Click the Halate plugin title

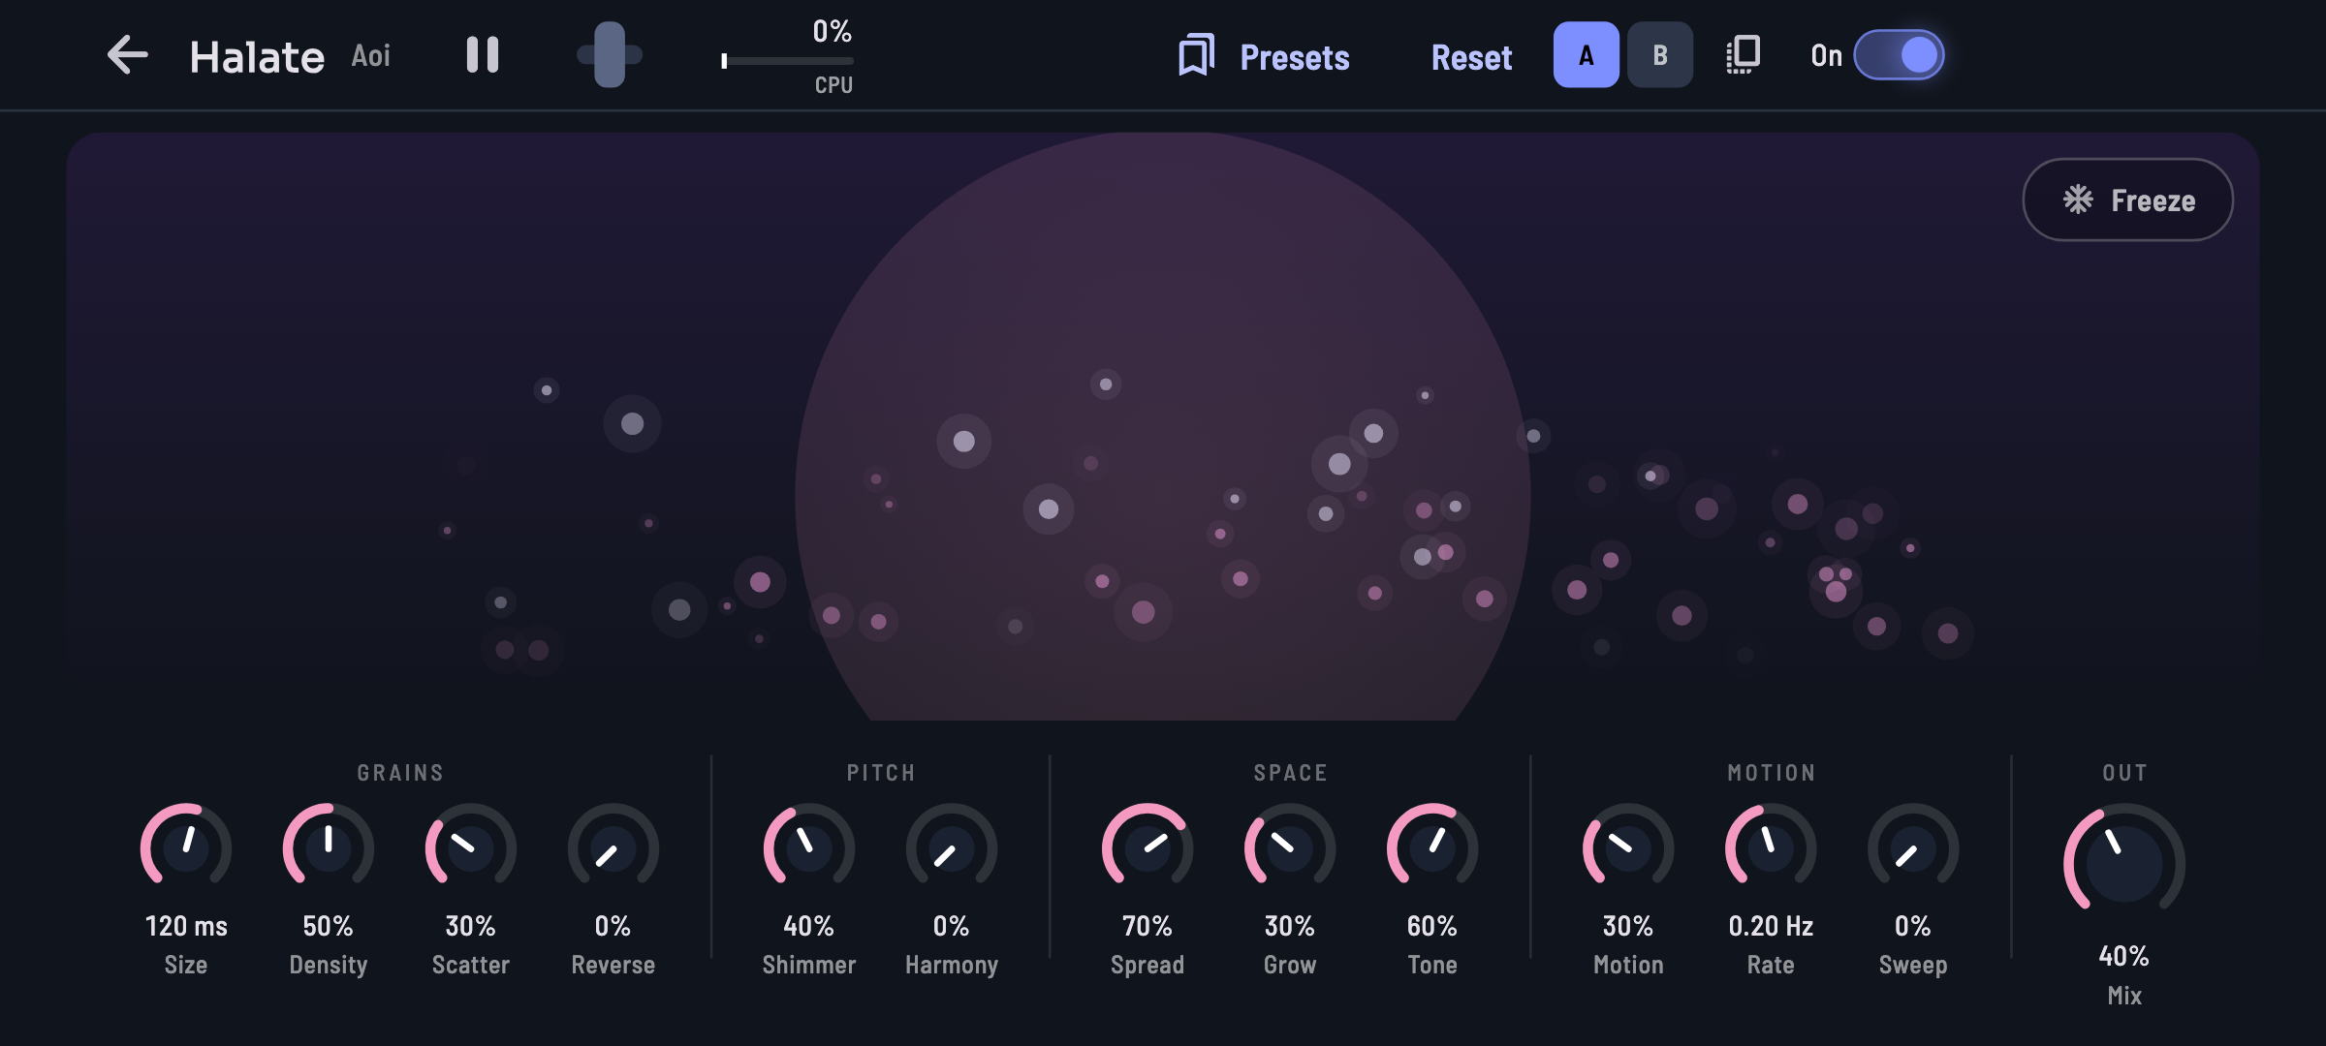pyautogui.click(x=257, y=57)
